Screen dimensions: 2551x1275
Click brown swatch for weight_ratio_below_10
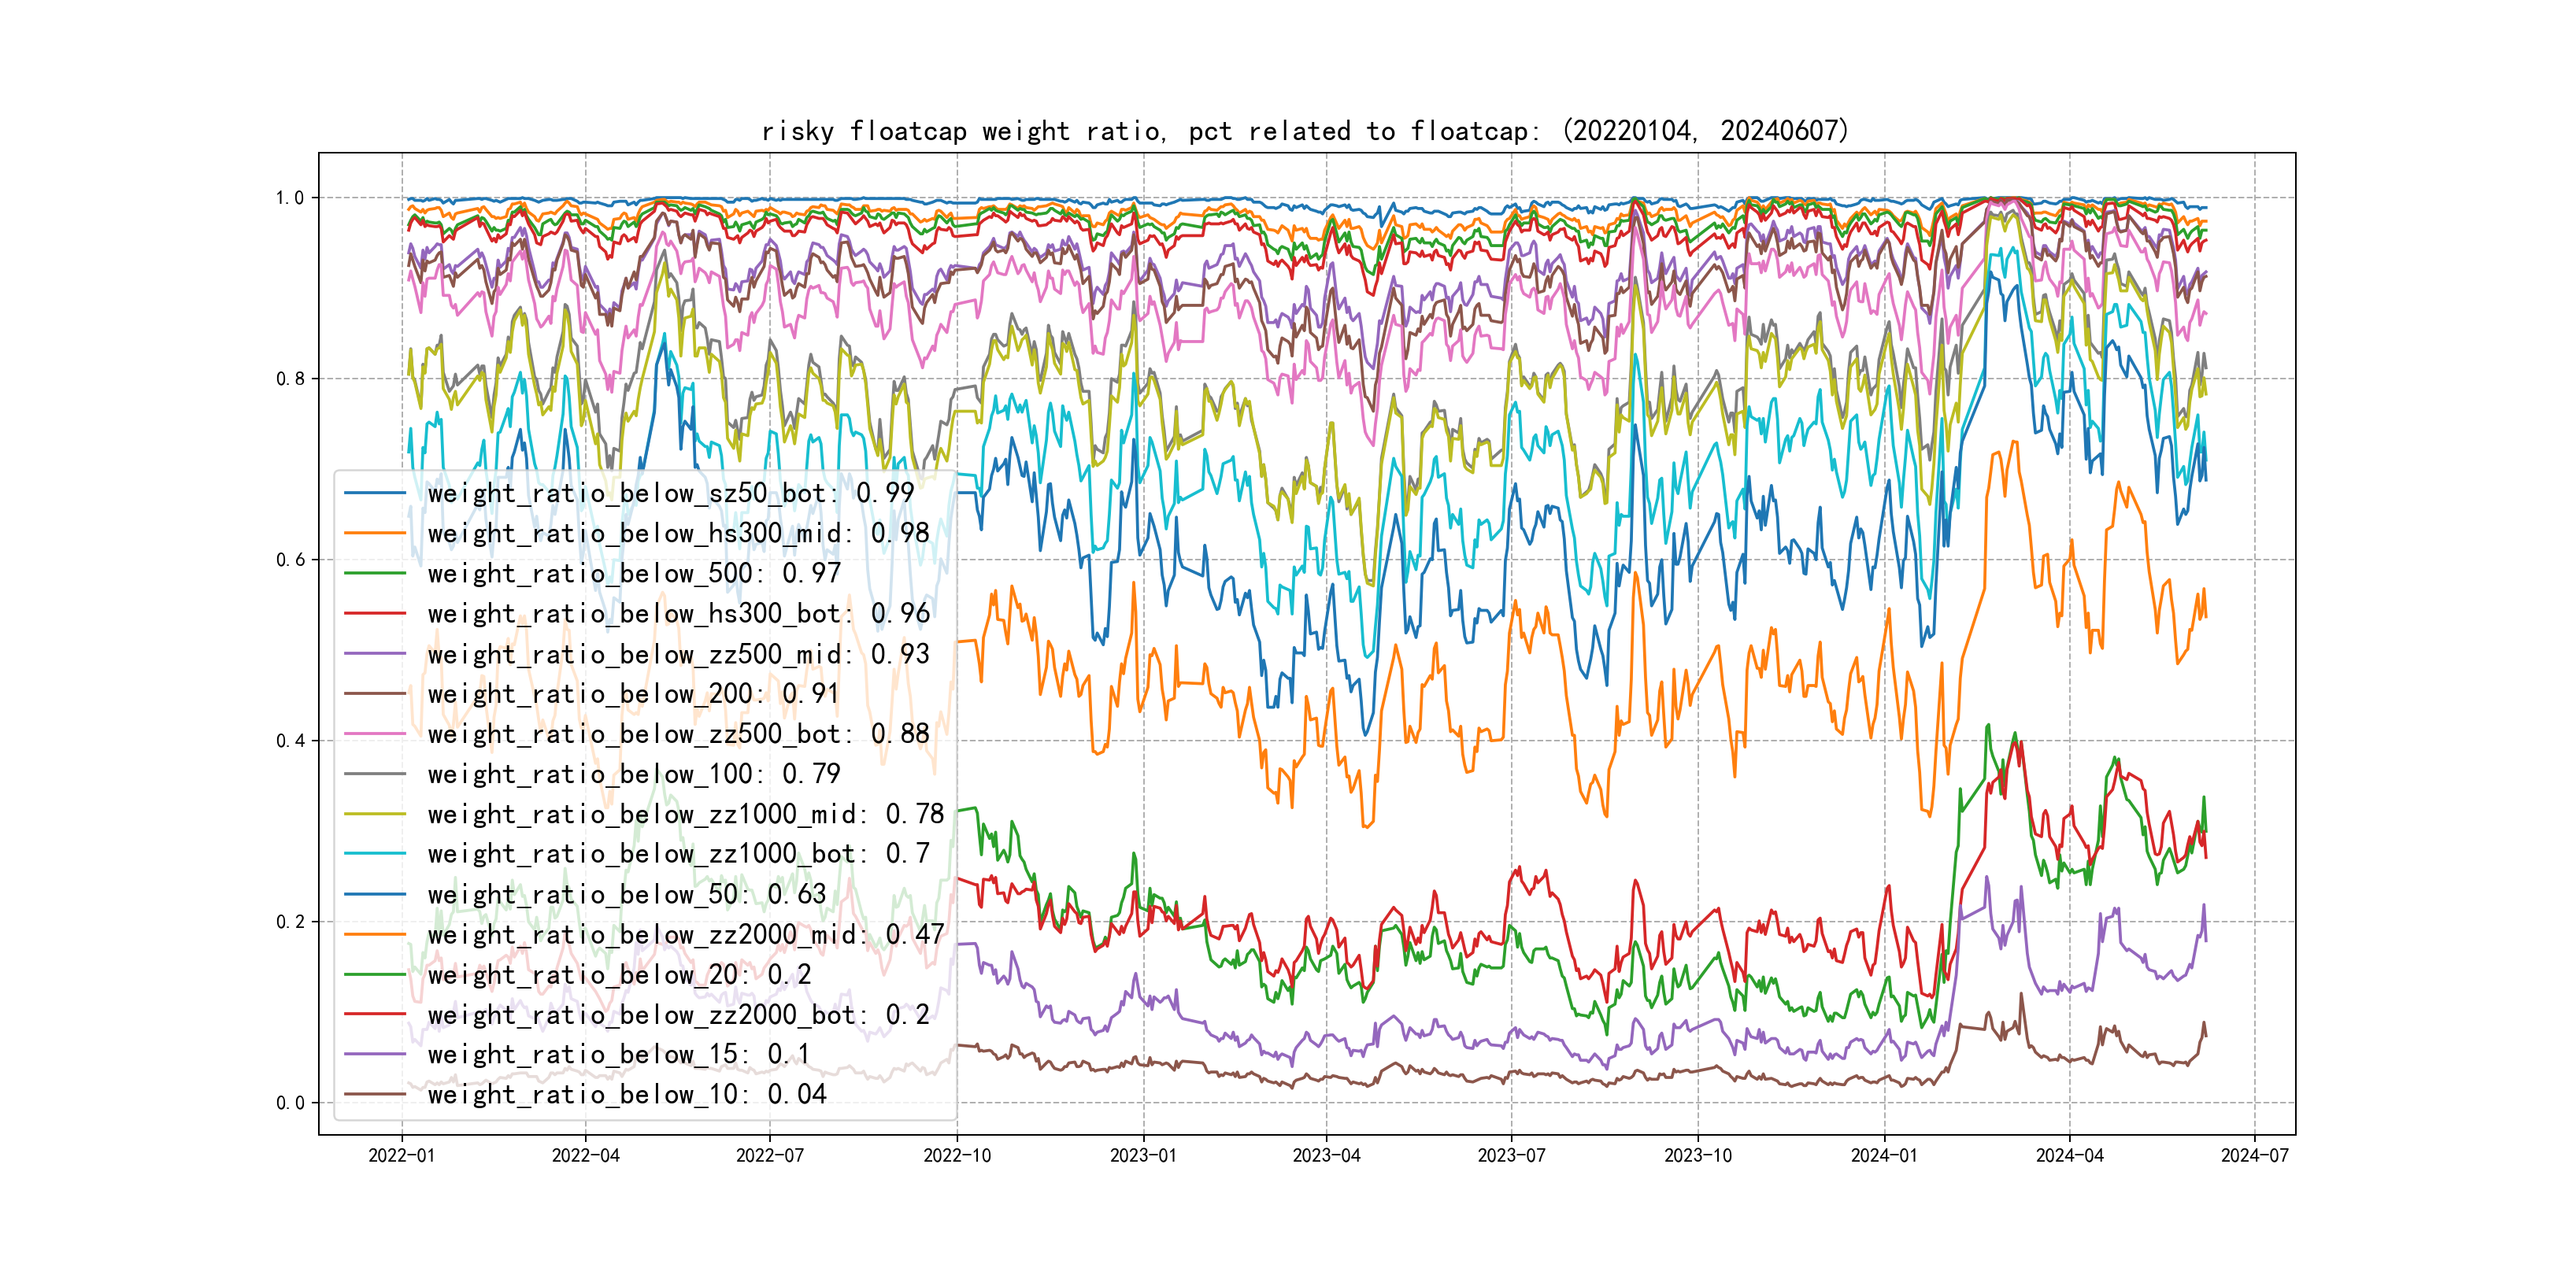pos(376,1095)
